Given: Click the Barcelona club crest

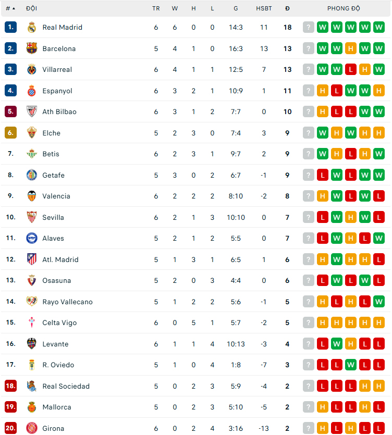Looking at the screenshot, I should [32, 48].
